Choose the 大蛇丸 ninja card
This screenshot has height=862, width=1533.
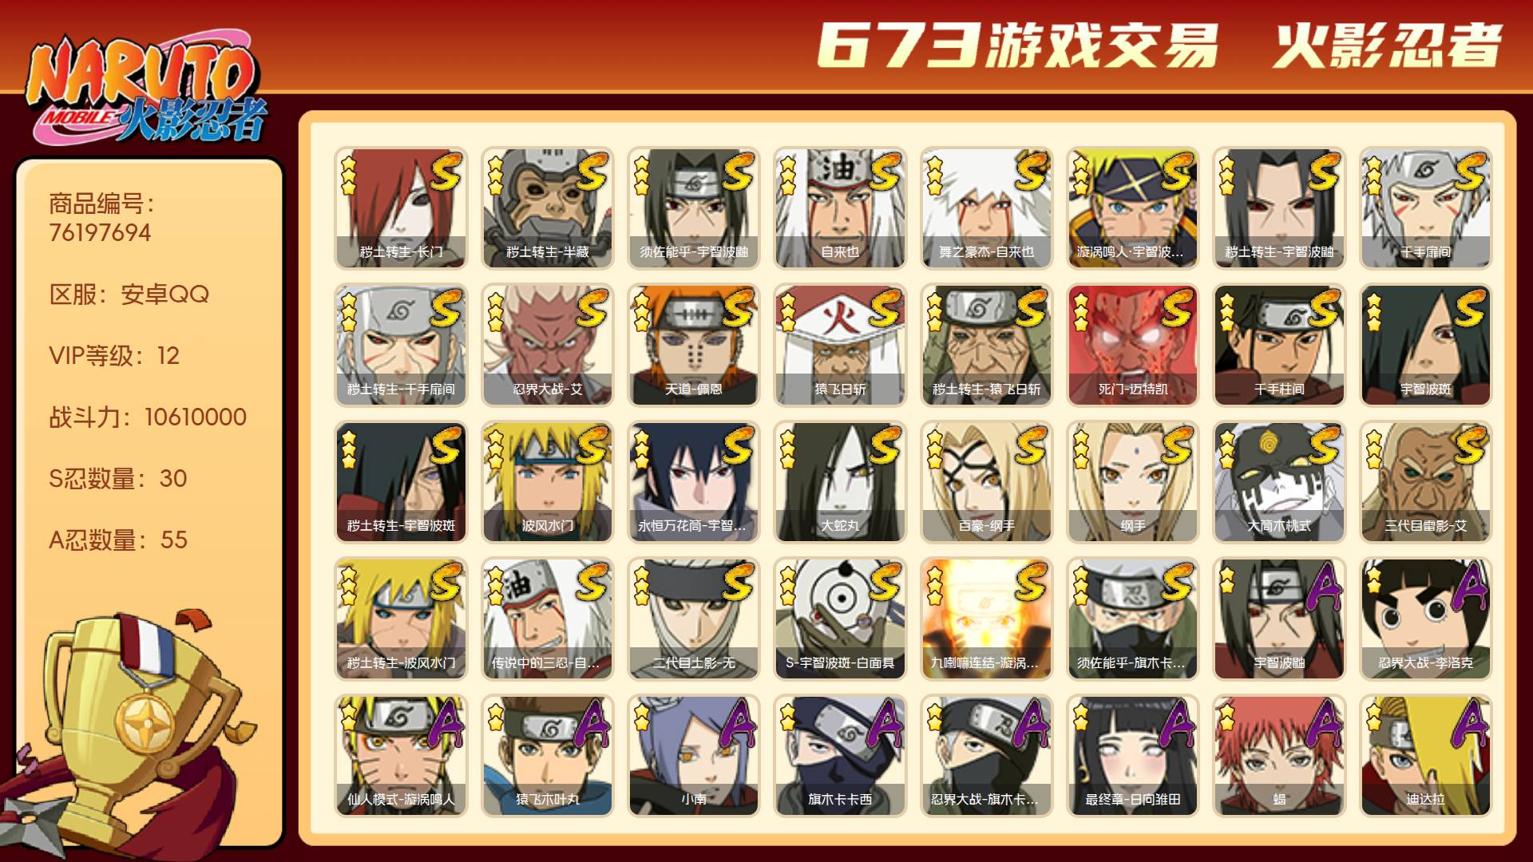click(840, 482)
